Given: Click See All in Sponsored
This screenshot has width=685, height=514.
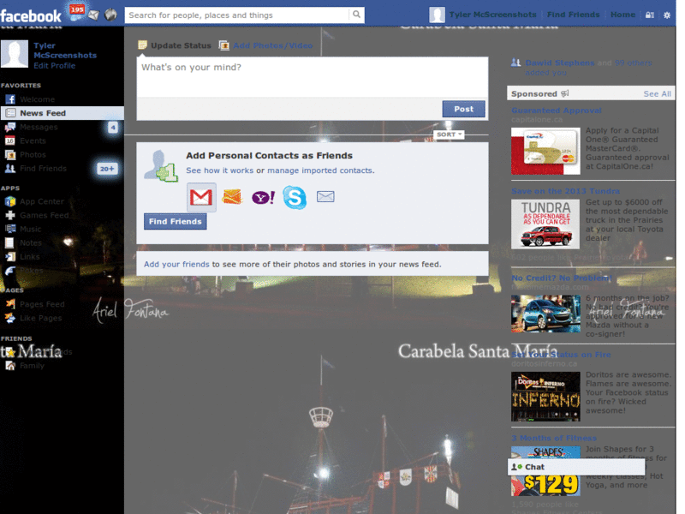Looking at the screenshot, I should pos(657,94).
